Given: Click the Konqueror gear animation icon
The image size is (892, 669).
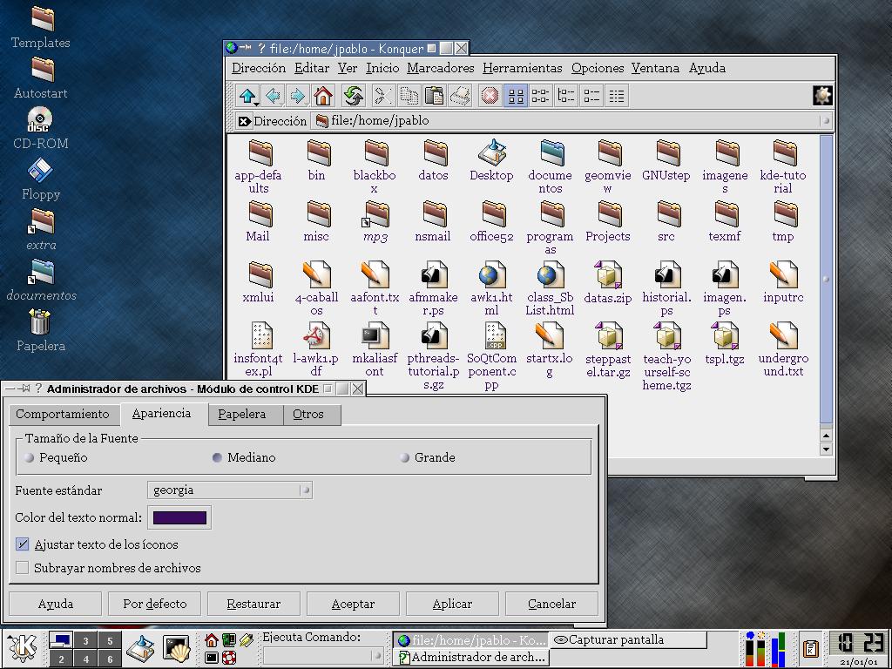Looking at the screenshot, I should (822, 95).
